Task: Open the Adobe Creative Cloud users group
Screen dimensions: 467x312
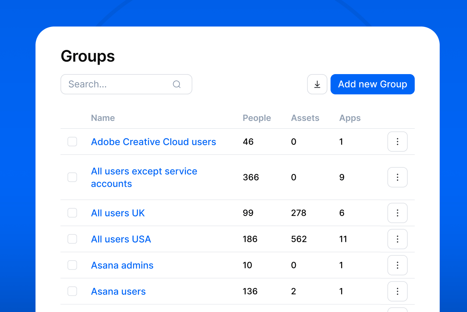Action: pyautogui.click(x=153, y=142)
